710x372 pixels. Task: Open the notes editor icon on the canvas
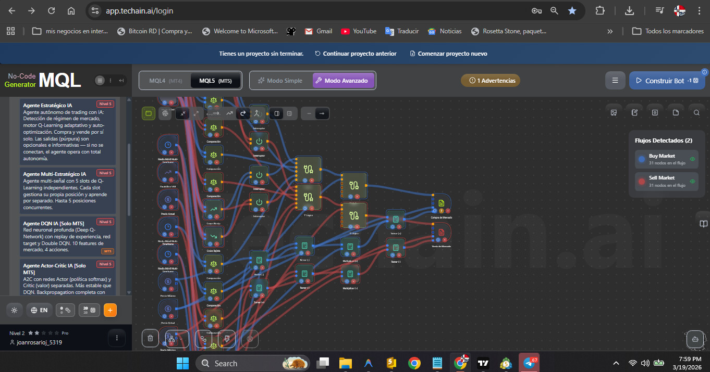coord(634,112)
